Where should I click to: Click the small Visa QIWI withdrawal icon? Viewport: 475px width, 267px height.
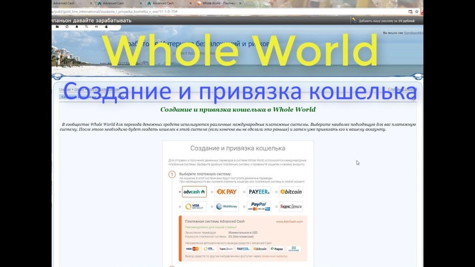coord(209,249)
